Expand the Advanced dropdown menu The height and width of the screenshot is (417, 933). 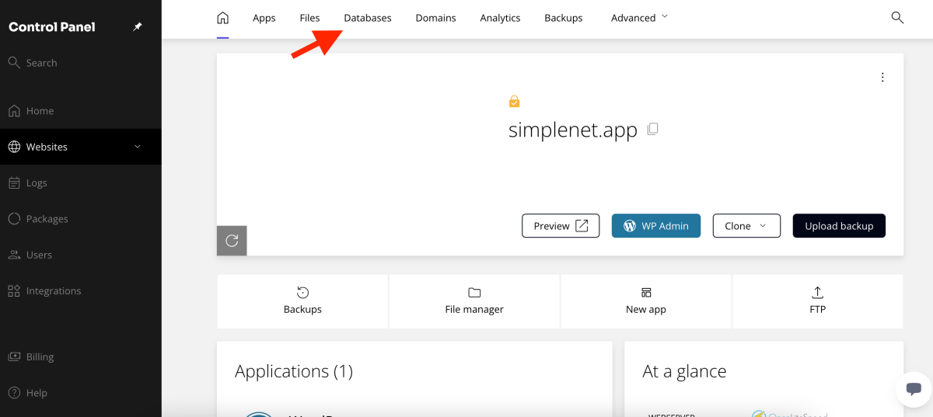point(639,18)
